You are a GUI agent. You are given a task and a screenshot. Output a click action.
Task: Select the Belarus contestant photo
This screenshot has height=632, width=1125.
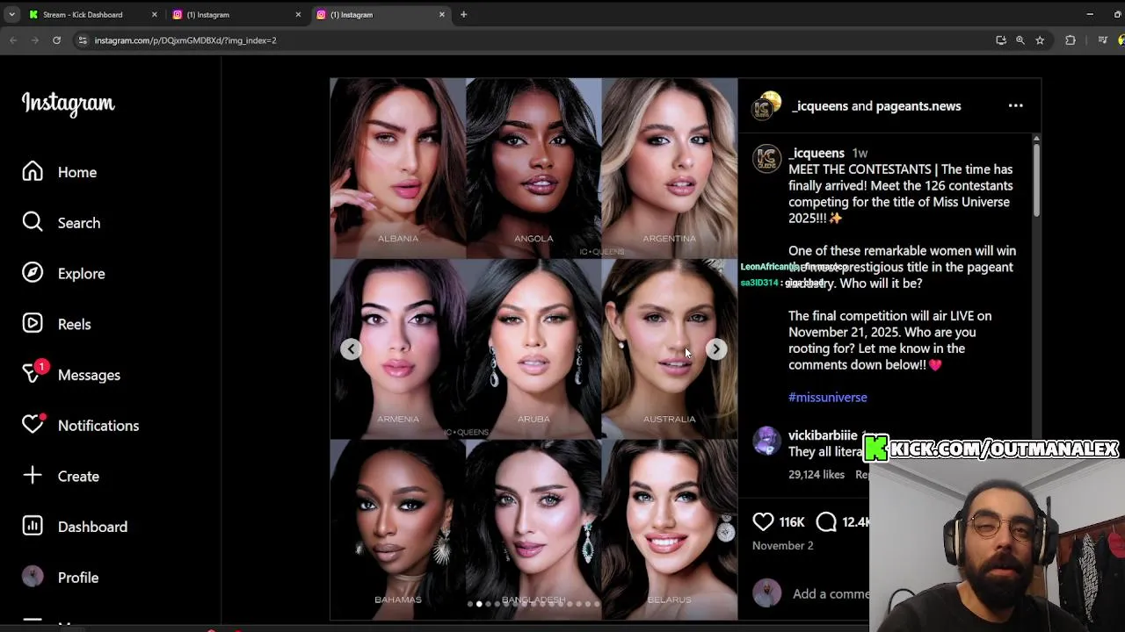(x=670, y=529)
